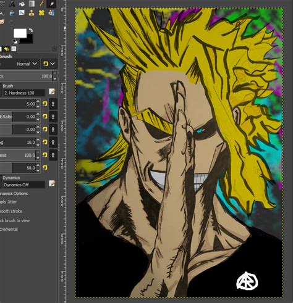Reset Aspect Ratio to brush default
Viewport: 293px width, 303px height.
pyautogui.click(x=45, y=117)
